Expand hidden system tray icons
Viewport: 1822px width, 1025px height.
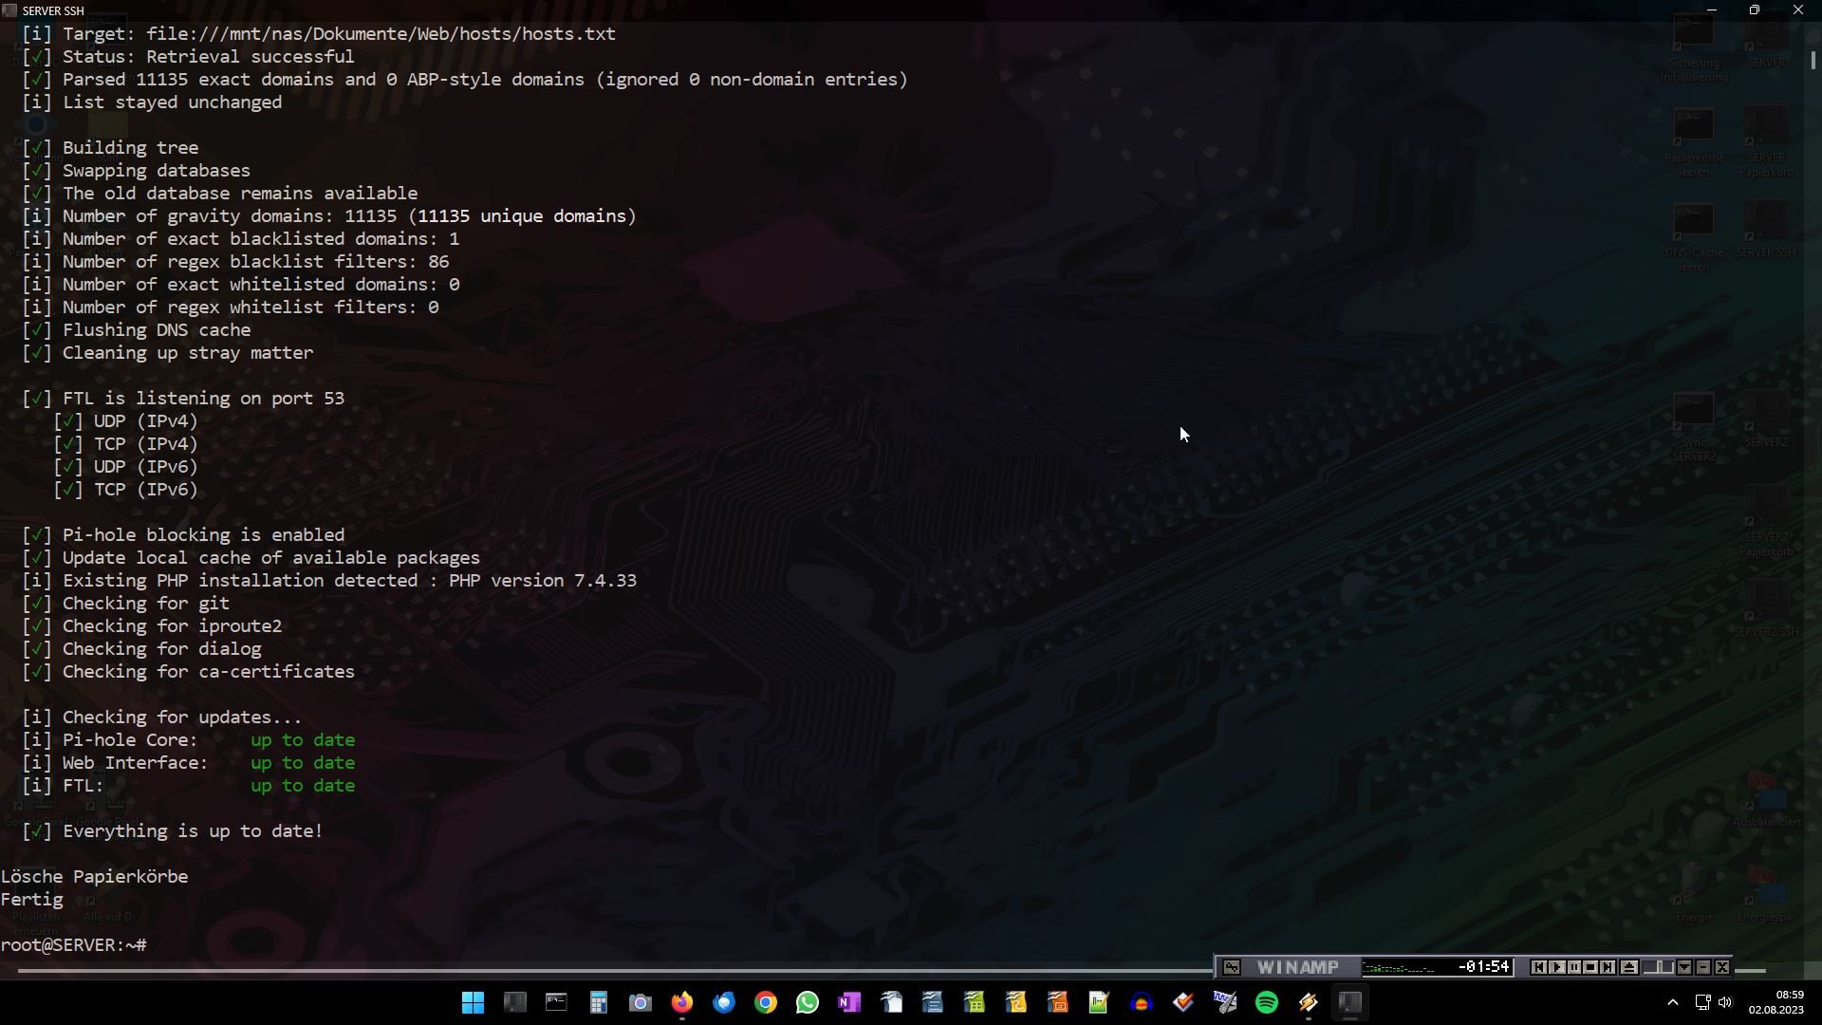1672,1002
